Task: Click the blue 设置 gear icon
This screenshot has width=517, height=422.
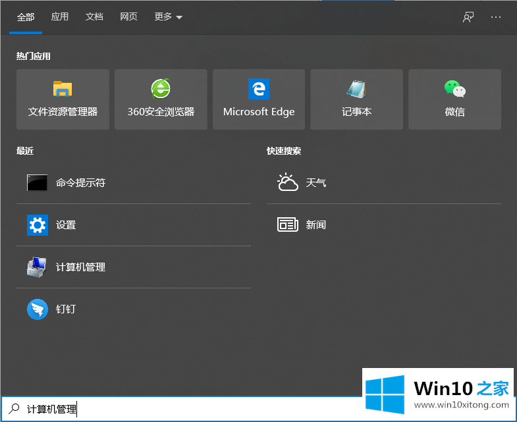Action: point(38,225)
